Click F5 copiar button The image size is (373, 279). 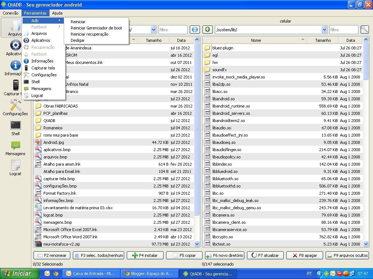click(x=184, y=255)
